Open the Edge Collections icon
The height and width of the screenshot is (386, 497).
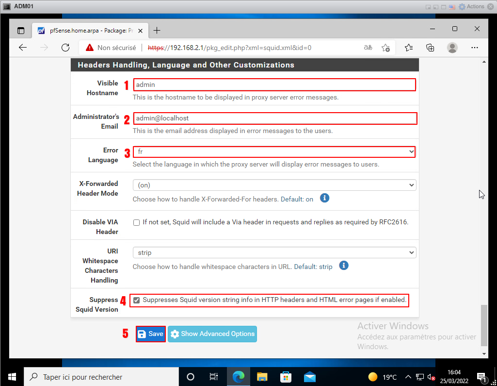(430, 48)
